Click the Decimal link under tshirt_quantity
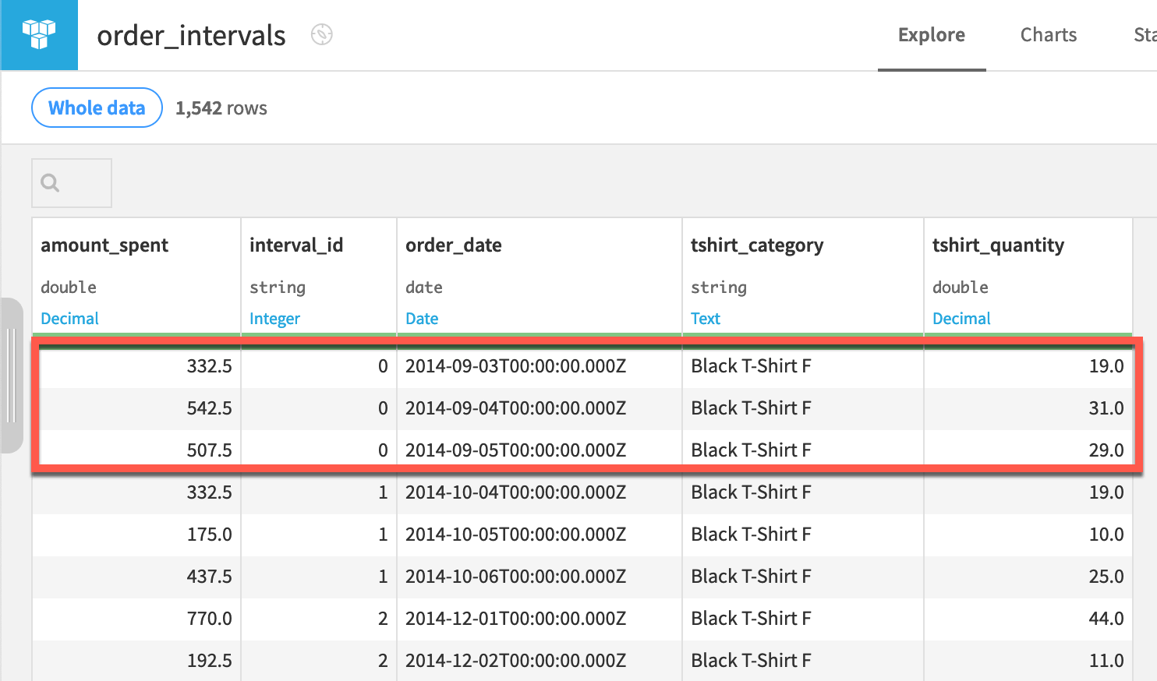 pyautogui.click(x=961, y=318)
